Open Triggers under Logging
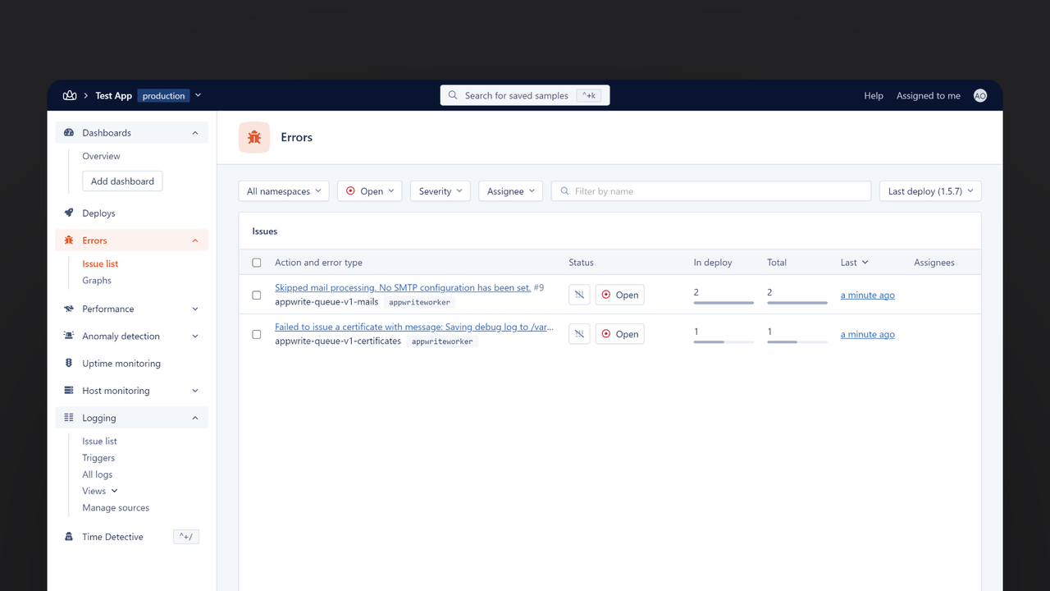The width and height of the screenshot is (1050, 591). pos(98,458)
